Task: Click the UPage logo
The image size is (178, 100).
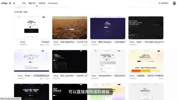Action: click(4, 3)
